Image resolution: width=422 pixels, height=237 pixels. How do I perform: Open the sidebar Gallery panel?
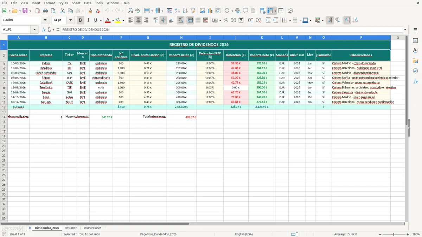pos(415,61)
